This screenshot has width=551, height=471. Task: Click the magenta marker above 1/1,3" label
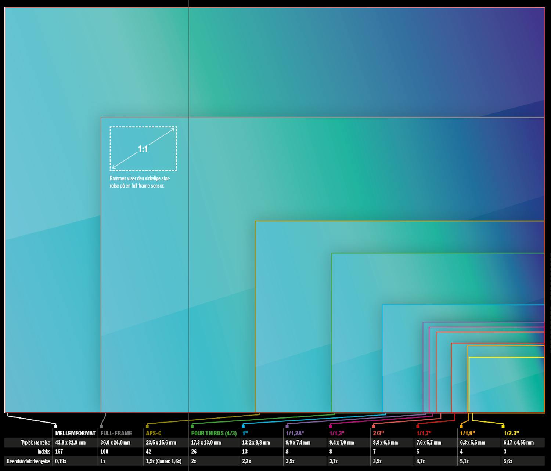click(x=331, y=427)
